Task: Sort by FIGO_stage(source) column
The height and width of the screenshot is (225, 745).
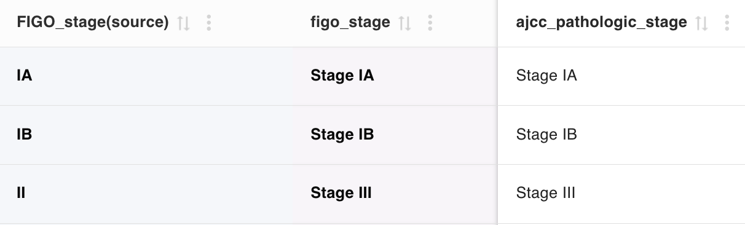Action: click(x=184, y=23)
